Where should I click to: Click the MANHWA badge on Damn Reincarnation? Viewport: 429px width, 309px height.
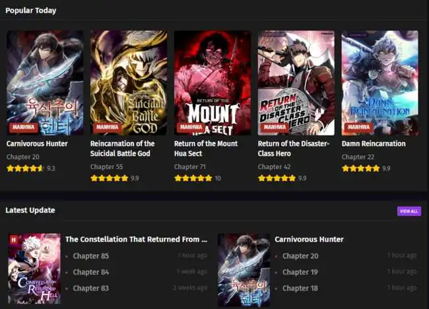[x=358, y=127]
